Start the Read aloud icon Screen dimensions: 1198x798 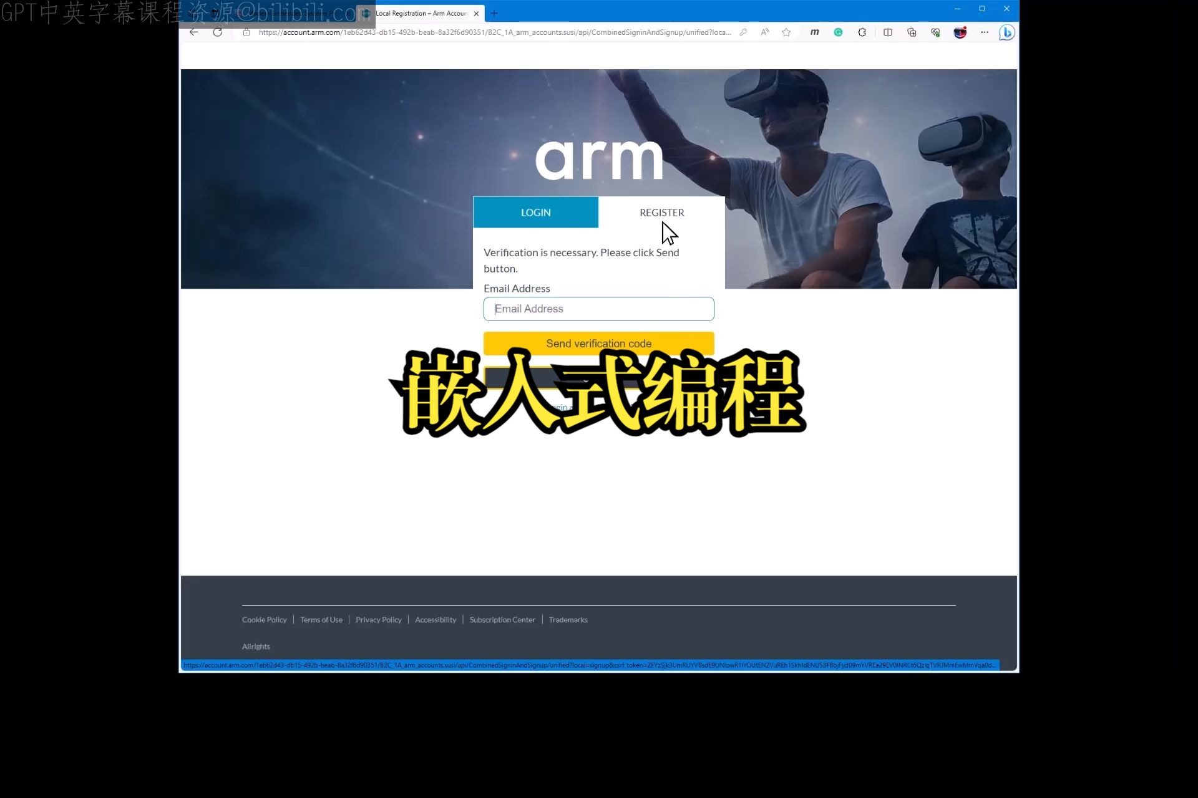pyautogui.click(x=765, y=32)
